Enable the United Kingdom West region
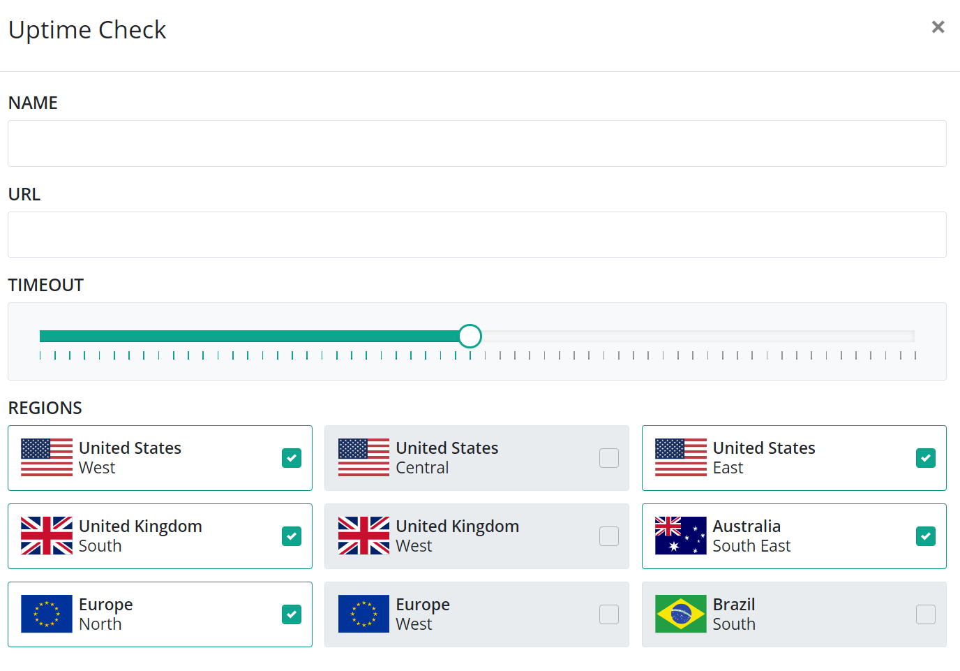960x671 pixels. coord(609,536)
